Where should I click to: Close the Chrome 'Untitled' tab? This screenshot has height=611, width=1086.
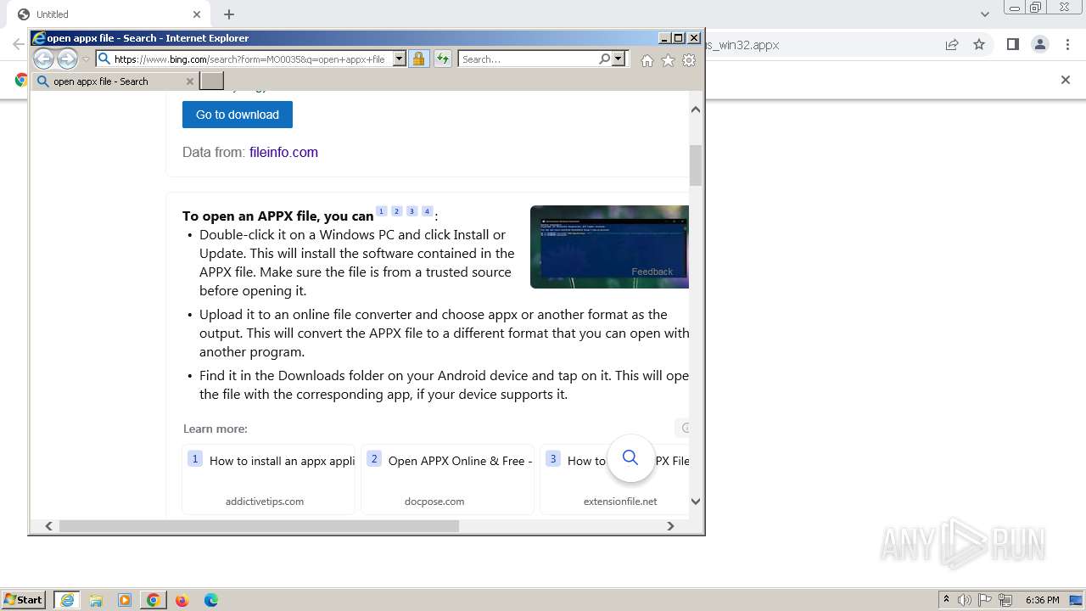197,14
